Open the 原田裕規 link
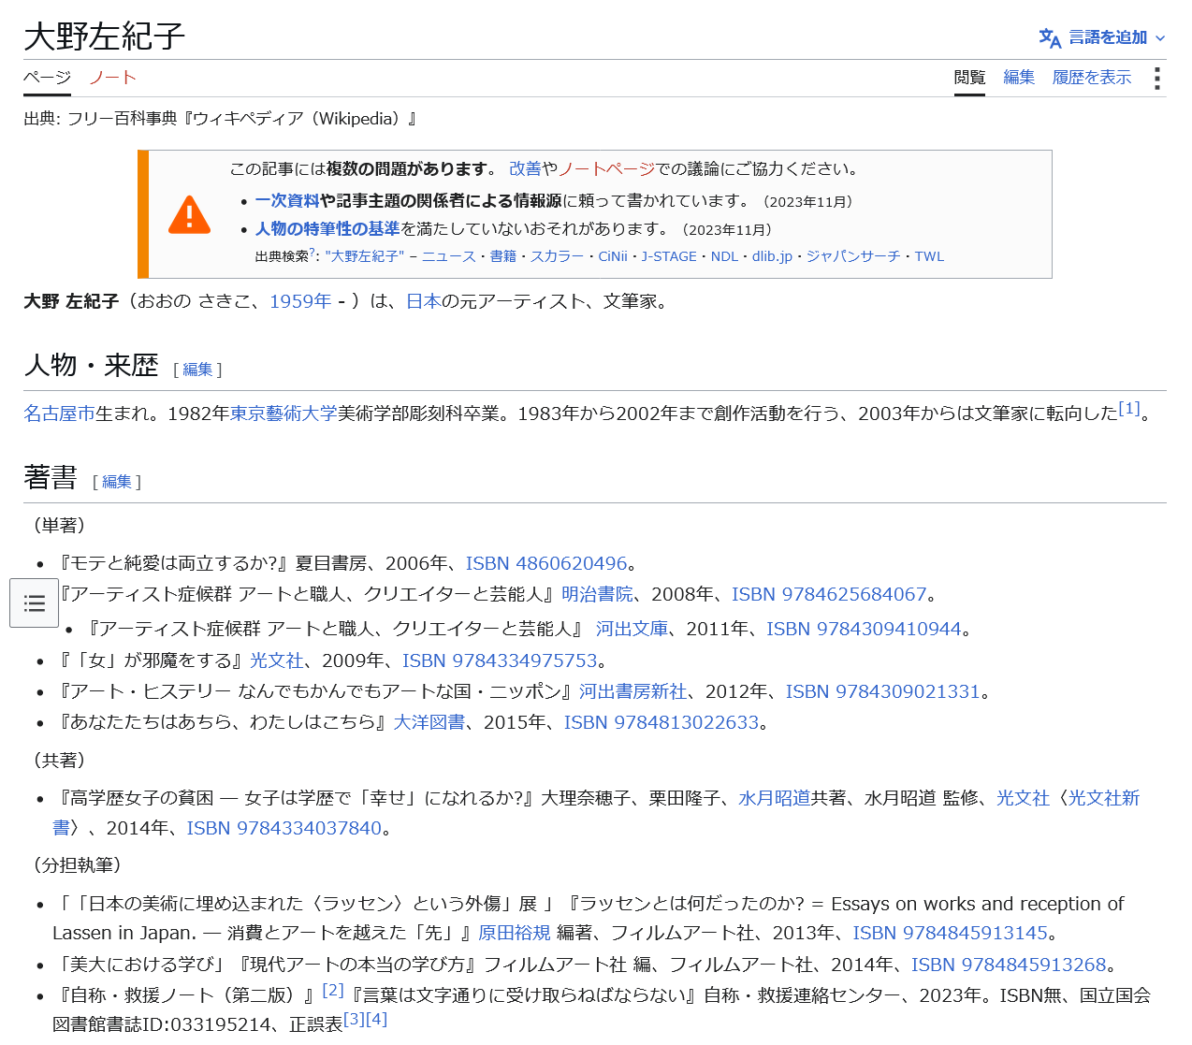The width and height of the screenshot is (1192, 1045). 515,933
